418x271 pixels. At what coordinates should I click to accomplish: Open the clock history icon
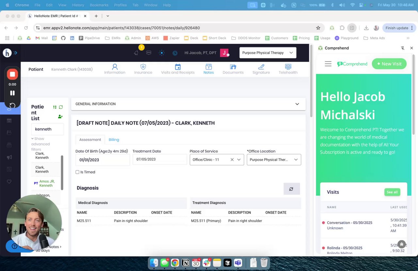[x=175, y=53]
